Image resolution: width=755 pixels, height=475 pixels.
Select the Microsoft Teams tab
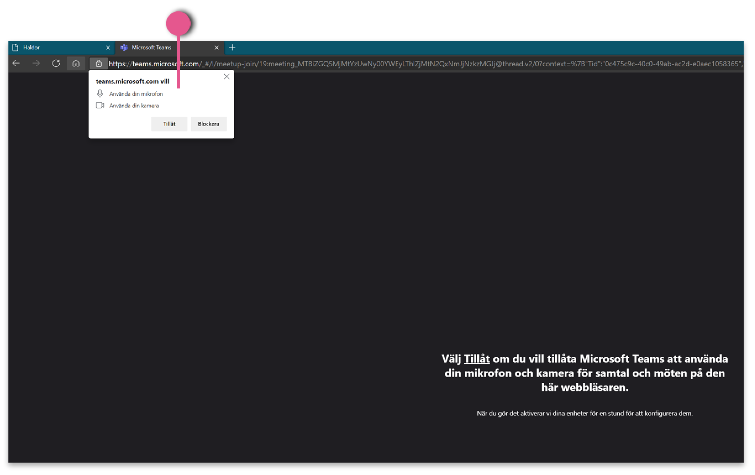[x=170, y=48]
